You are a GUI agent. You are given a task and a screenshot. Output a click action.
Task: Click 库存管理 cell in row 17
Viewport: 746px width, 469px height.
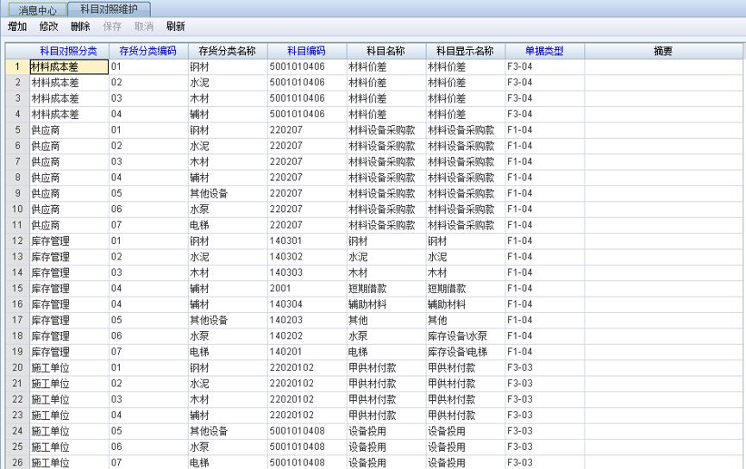(69, 320)
